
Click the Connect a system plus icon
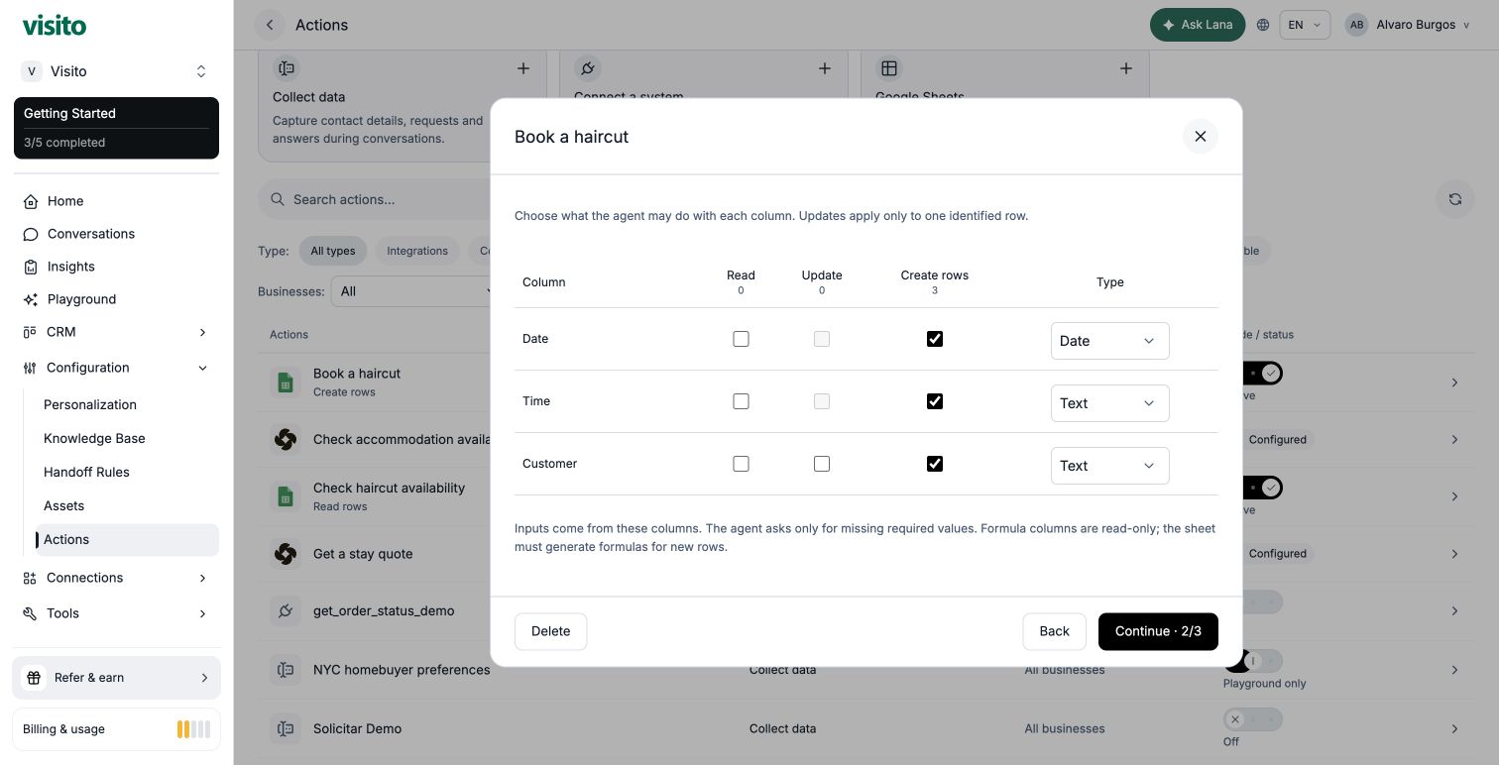825,68
